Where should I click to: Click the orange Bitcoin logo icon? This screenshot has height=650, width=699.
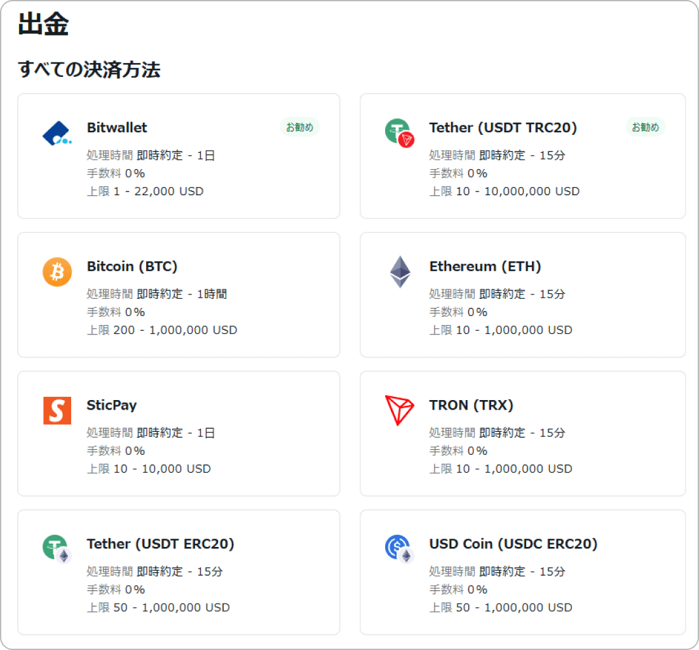click(57, 272)
